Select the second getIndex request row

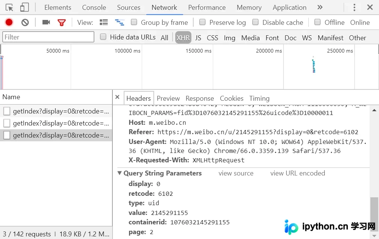click(x=56, y=123)
